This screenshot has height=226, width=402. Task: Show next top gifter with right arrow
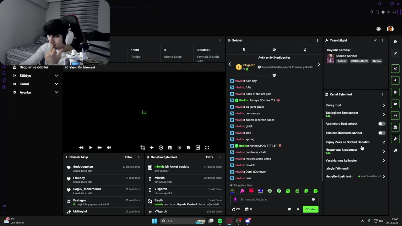[319, 64]
